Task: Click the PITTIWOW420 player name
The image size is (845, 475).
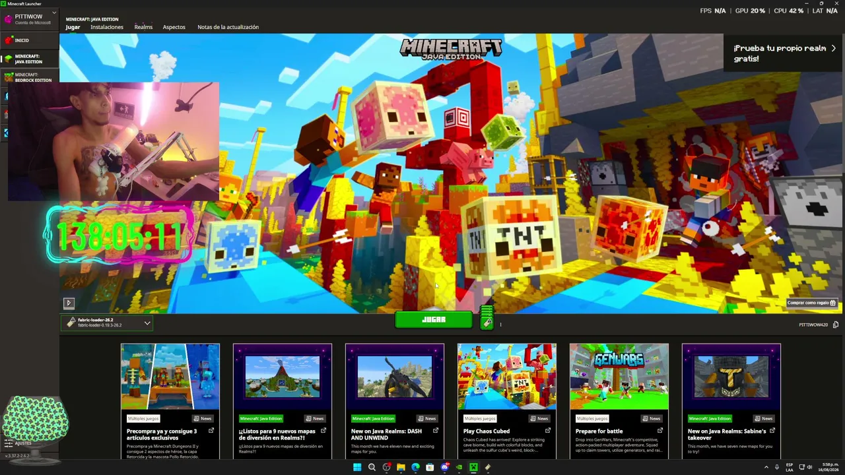Action: (813, 325)
